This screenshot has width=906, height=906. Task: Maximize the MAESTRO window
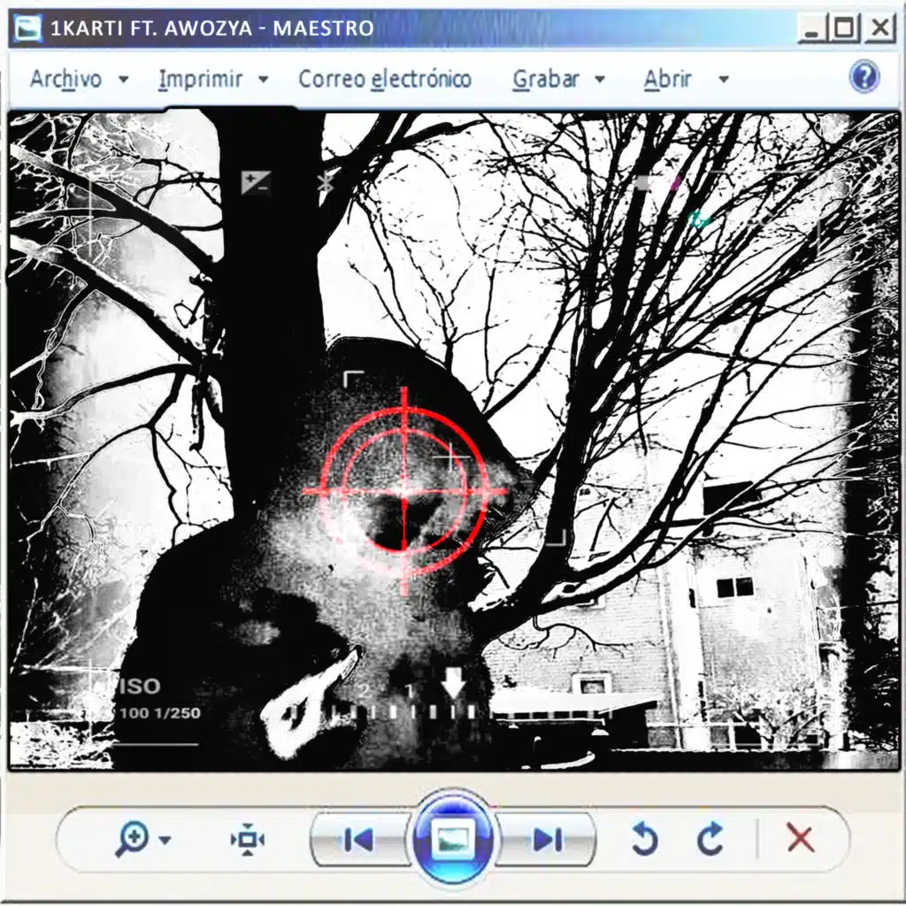[x=845, y=29]
